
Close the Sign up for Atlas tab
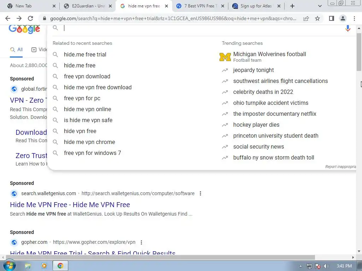(x=279, y=6)
